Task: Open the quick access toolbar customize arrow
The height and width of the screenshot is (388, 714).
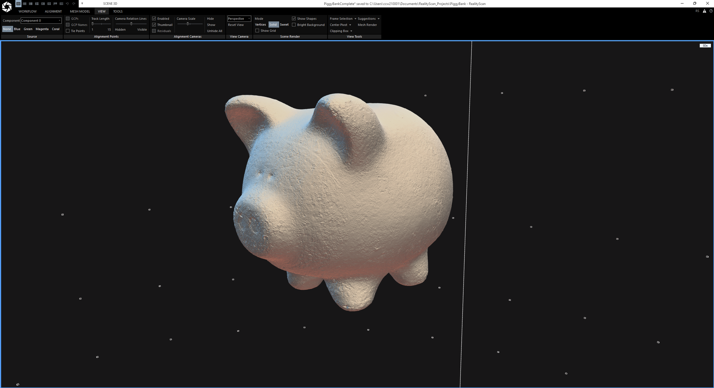Action: [x=82, y=4]
